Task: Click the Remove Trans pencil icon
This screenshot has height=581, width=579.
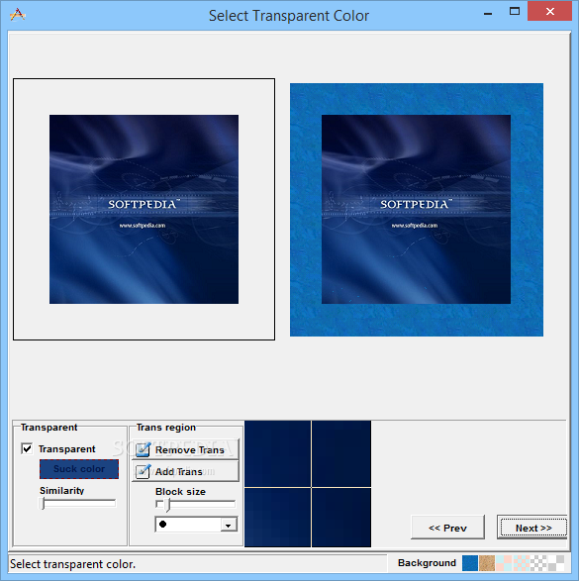Action: click(x=143, y=449)
